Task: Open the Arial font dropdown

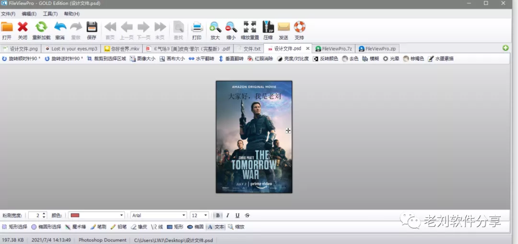Action: (159, 215)
